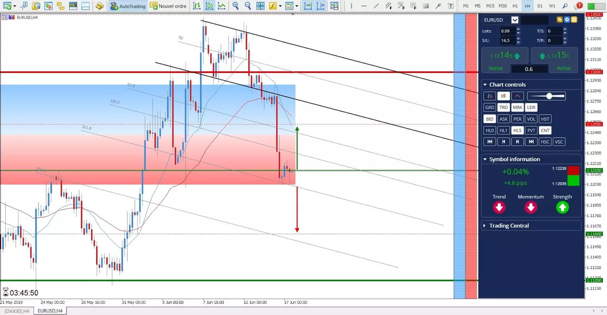Click the green Strength up arrow indicator

pyautogui.click(x=562, y=207)
